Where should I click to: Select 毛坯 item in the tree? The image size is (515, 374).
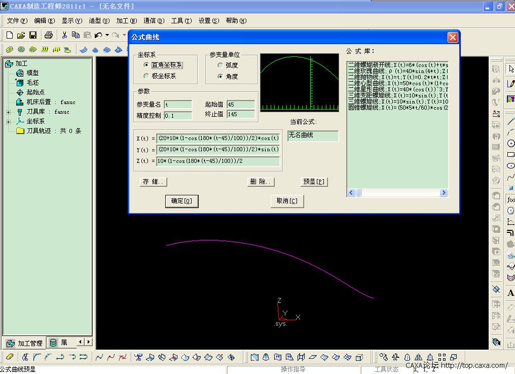pos(32,83)
